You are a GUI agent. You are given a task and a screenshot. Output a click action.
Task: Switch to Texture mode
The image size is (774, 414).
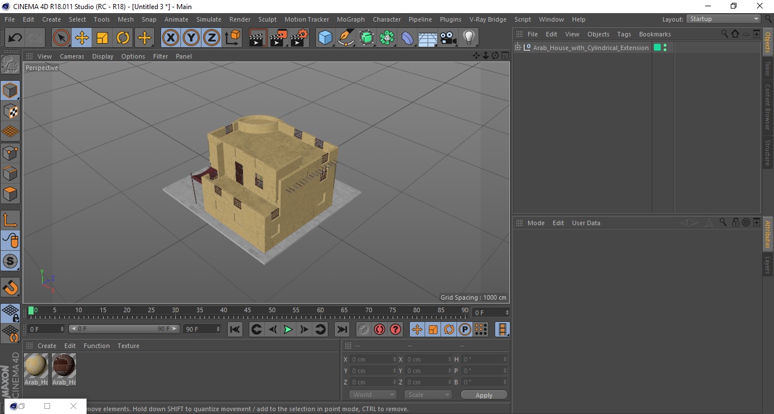coord(10,111)
